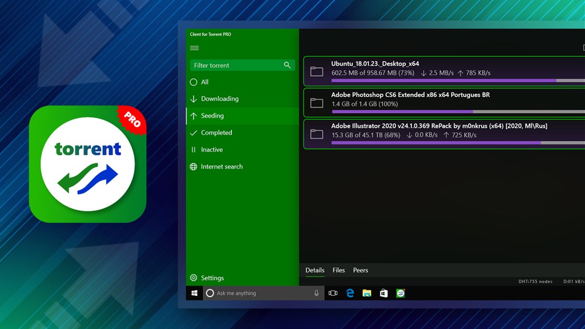Select torrent Ubuntu_18.01.23._Desktop_x64
Viewport: 585px width, 329px height.
(x=375, y=64)
